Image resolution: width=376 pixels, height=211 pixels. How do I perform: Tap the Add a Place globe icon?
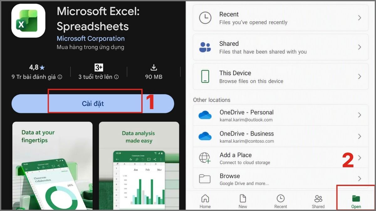click(205, 158)
